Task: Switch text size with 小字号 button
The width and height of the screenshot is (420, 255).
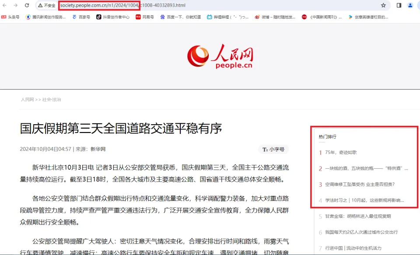Action: [x=273, y=150]
